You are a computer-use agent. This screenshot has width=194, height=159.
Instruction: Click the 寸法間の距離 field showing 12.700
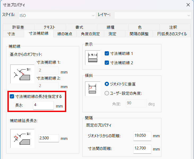click(x=142, y=149)
